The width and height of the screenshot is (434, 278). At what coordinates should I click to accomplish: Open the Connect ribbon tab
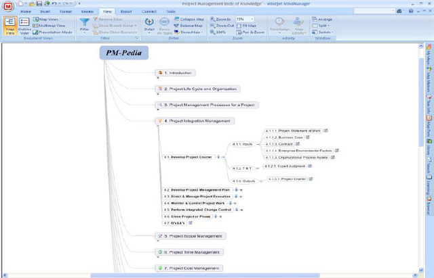(149, 11)
